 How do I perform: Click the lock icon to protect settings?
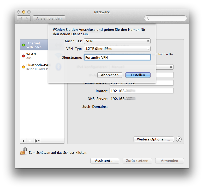pyautogui.click(x=23, y=151)
